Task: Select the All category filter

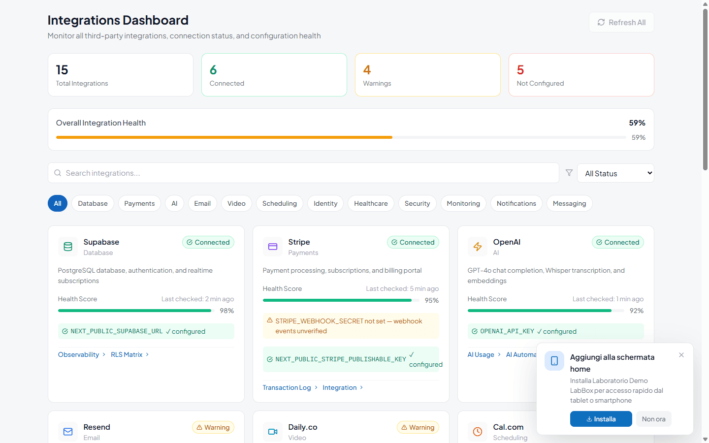Action: [58, 203]
